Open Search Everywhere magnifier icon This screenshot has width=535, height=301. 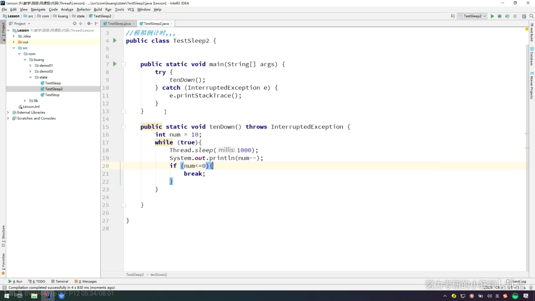pyautogui.click(x=531, y=16)
